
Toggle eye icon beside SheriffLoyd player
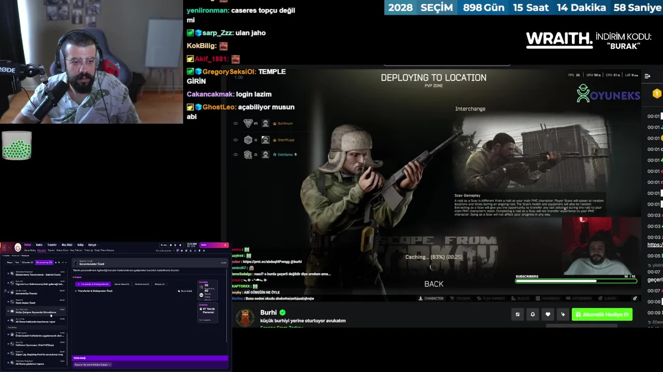(235, 140)
